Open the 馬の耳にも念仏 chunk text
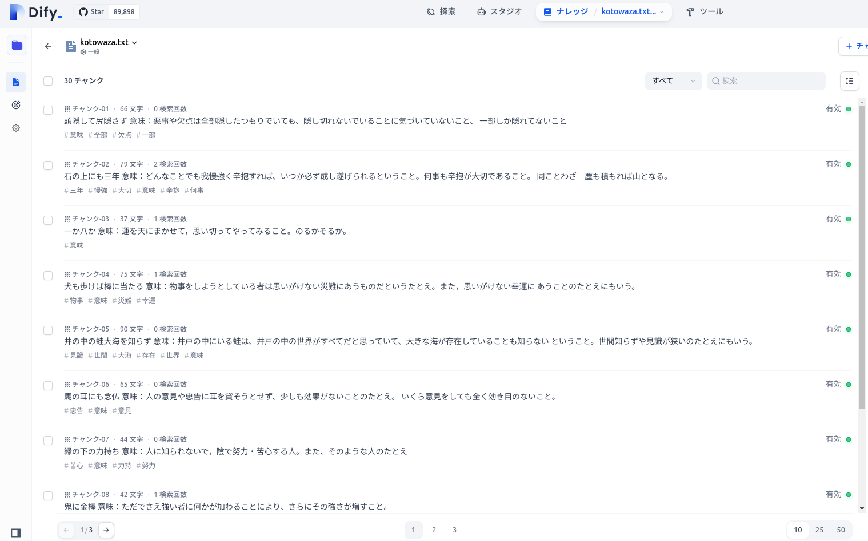This screenshot has height=541, width=868. tap(311, 397)
